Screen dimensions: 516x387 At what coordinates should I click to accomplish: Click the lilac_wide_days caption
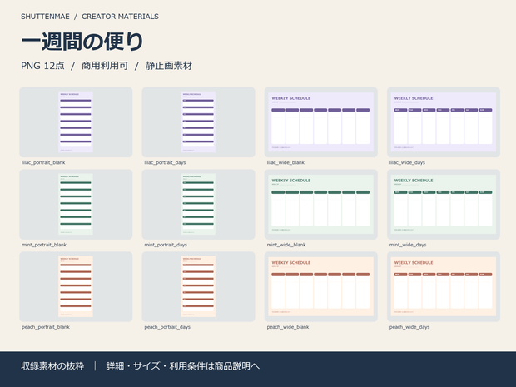408,162
